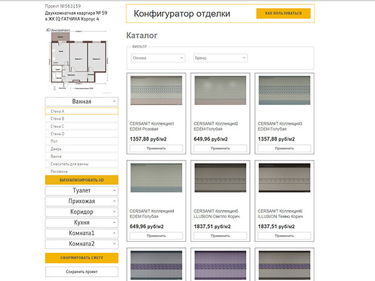375x281 pixels.
Task: Expand the Коридор room section
Action: [81, 212]
